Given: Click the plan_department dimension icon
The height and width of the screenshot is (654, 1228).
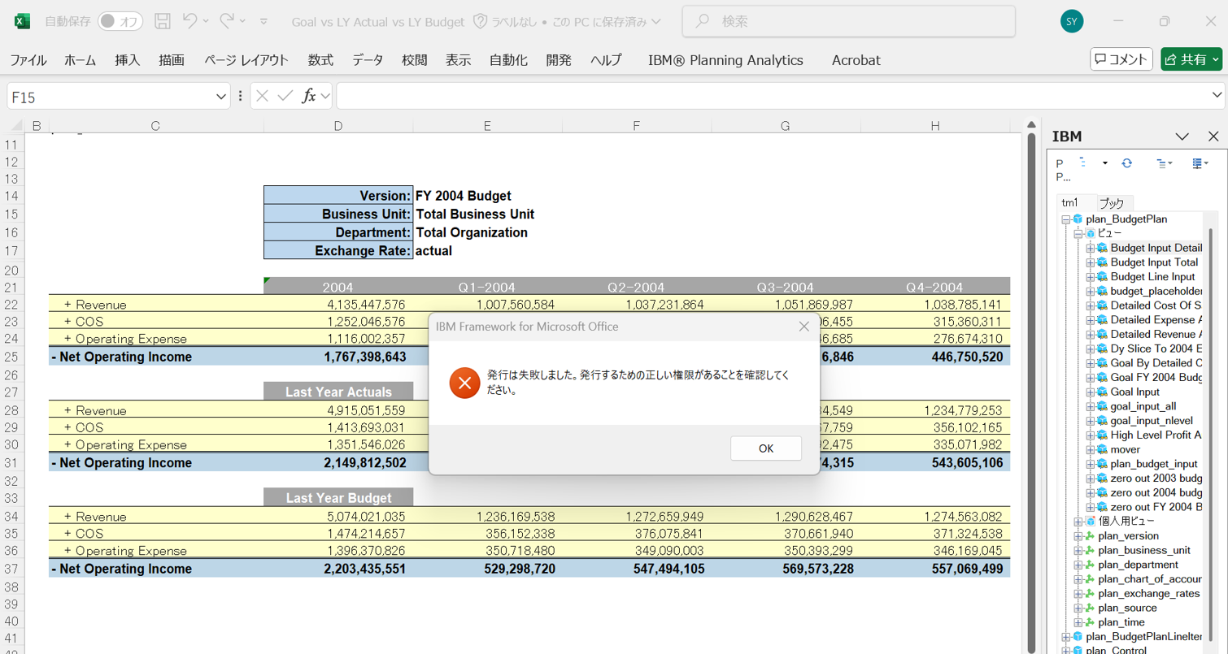Looking at the screenshot, I should pos(1090,565).
